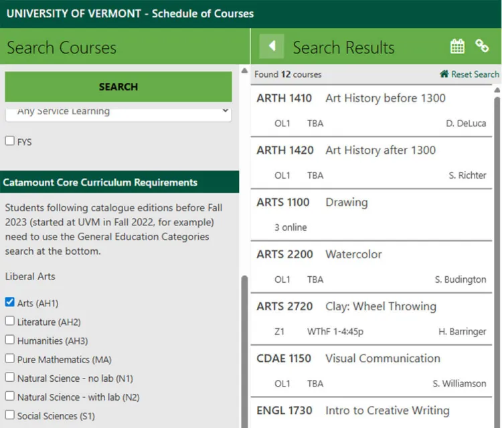Click the 'Found 12 courses' text
Viewport: 502px width, 428px height.
(x=288, y=74)
